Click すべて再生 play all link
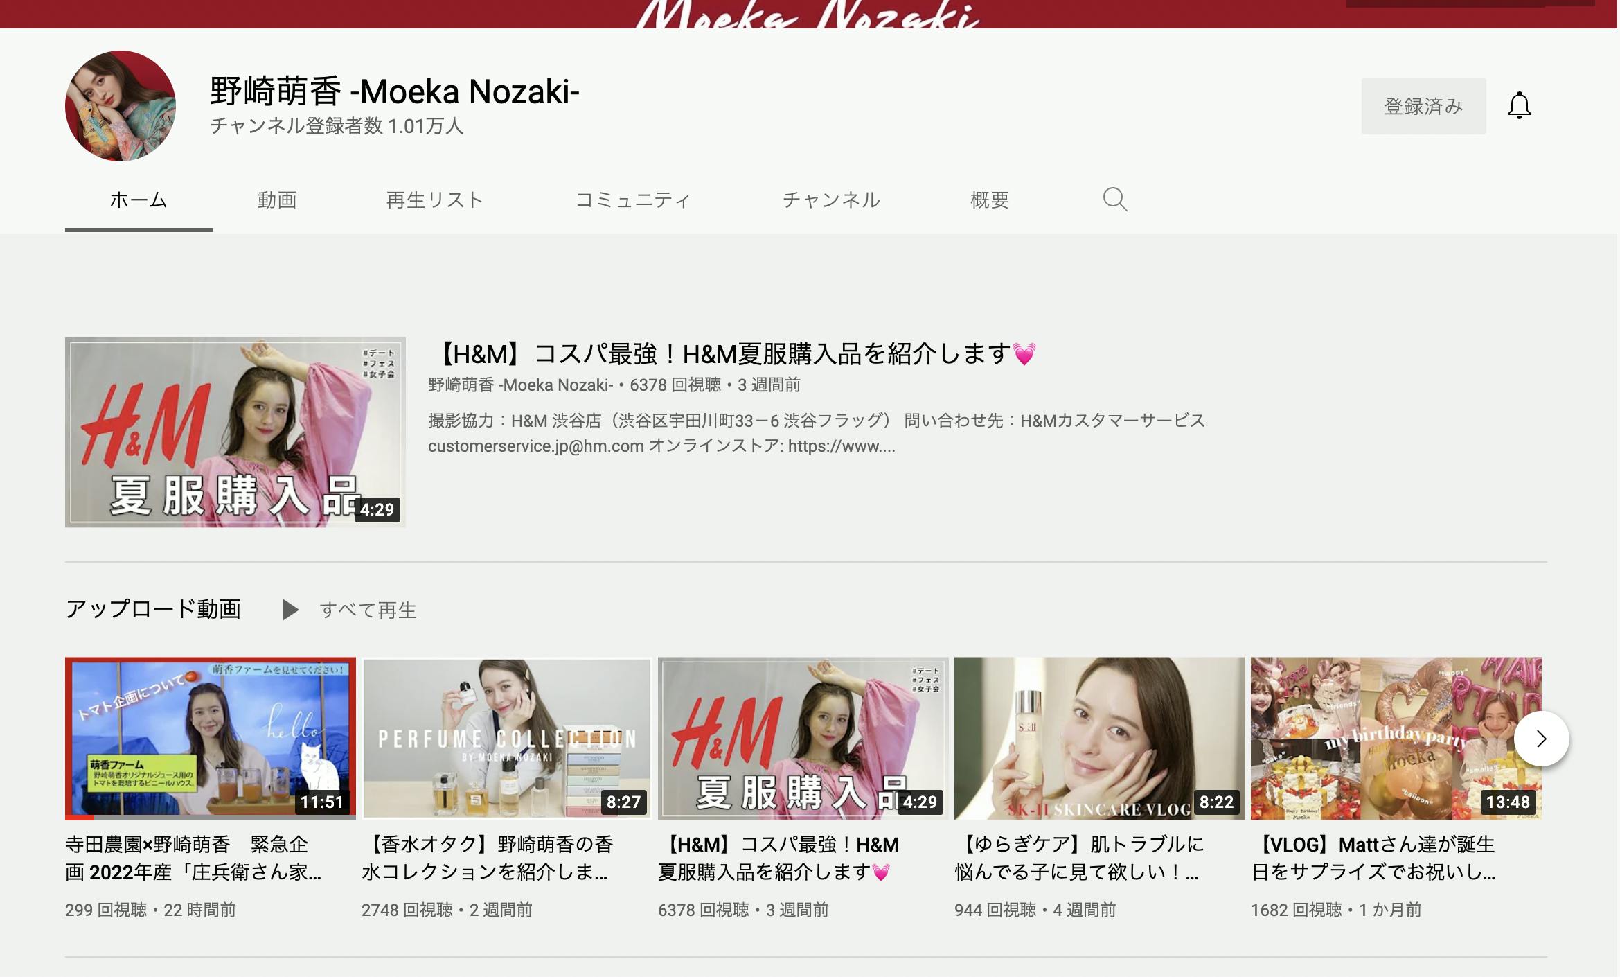1620x977 pixels. [368, 610]
